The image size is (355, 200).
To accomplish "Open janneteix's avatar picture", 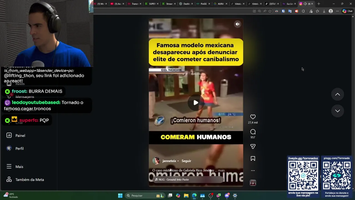I will [156, 161].
